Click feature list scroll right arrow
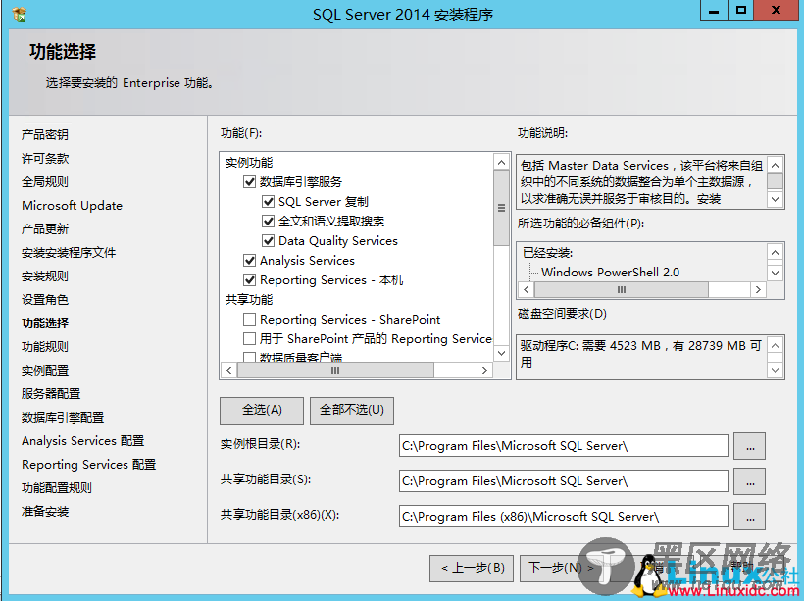Image resolution: width=804 pixels, height=601 pixels. (x=484, y=371)
